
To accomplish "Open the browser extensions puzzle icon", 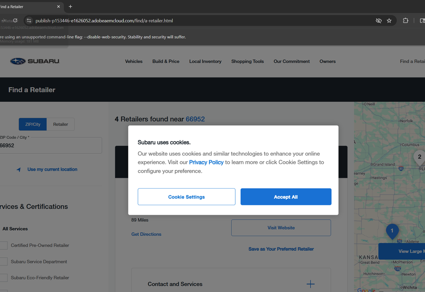I will click(405, 20).
